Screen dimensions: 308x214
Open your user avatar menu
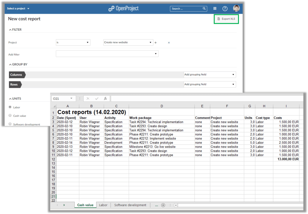(x=236, y=8)
